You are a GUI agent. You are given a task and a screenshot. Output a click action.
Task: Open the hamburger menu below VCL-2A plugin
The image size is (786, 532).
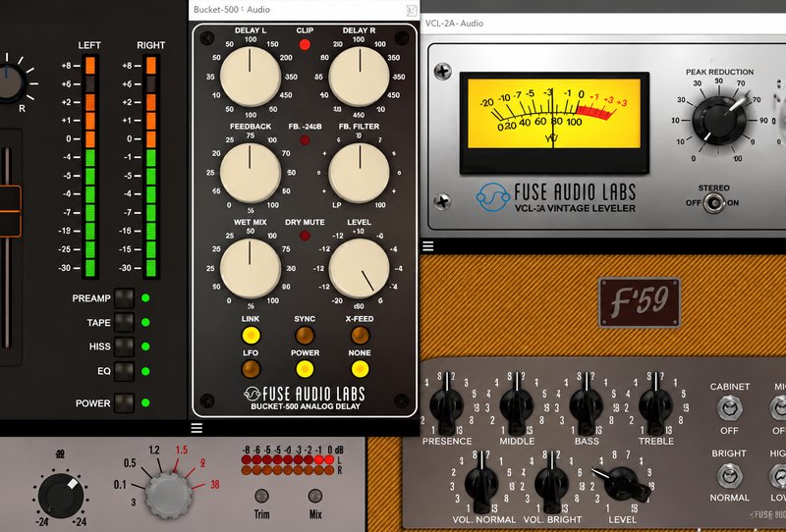(427, 246)
